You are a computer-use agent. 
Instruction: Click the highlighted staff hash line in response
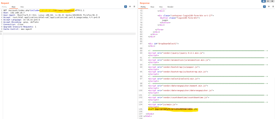(173, 109)
